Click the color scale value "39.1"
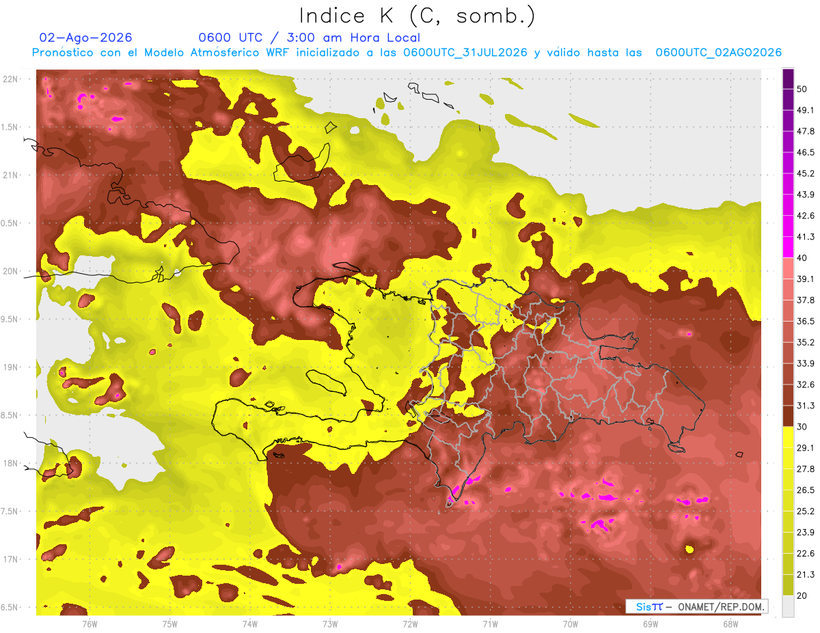 pos(806,279)
